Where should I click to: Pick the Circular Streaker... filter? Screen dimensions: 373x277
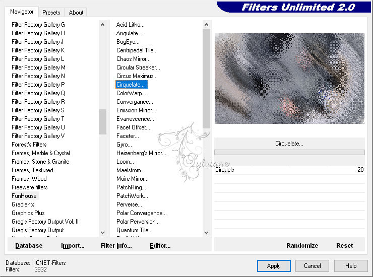coord(138,67)
